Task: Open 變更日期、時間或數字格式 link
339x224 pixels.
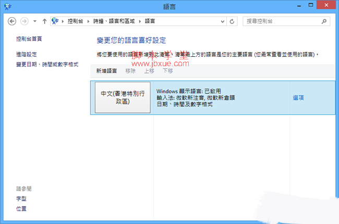Action: coord(47,65)
